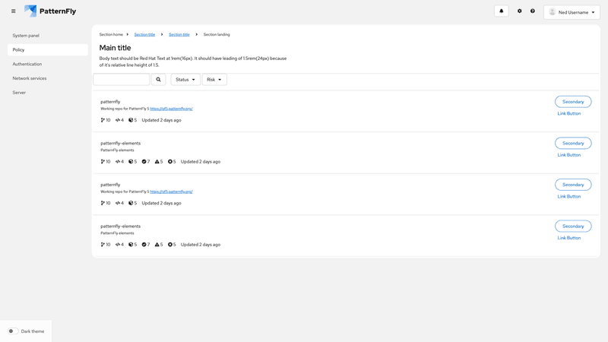This screenshot has height=342, width=608.
Task: Open the pf5.patternfly.org link in first row
Action: coord(171,109)
